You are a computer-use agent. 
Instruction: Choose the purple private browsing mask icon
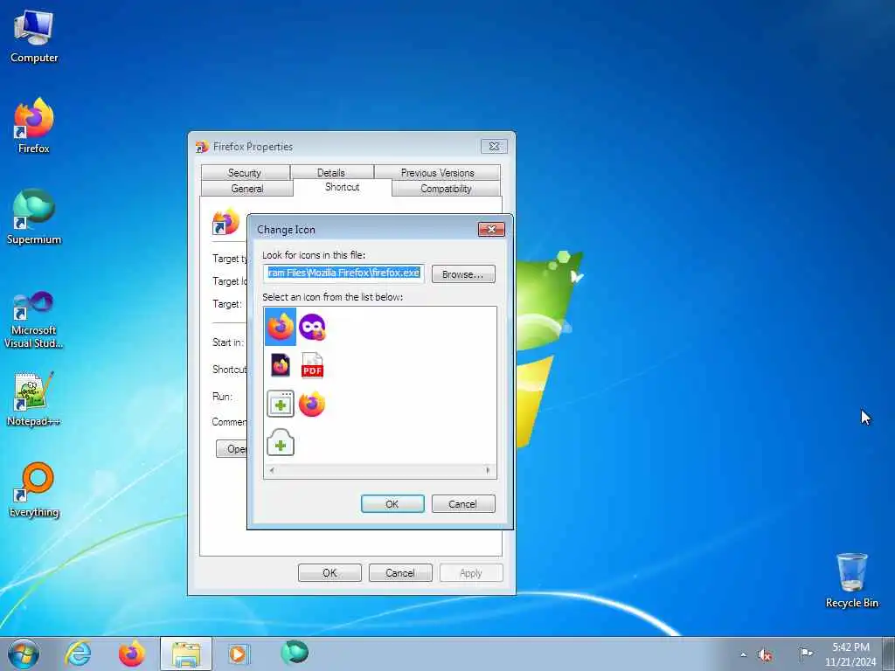(x=312, y=327)
